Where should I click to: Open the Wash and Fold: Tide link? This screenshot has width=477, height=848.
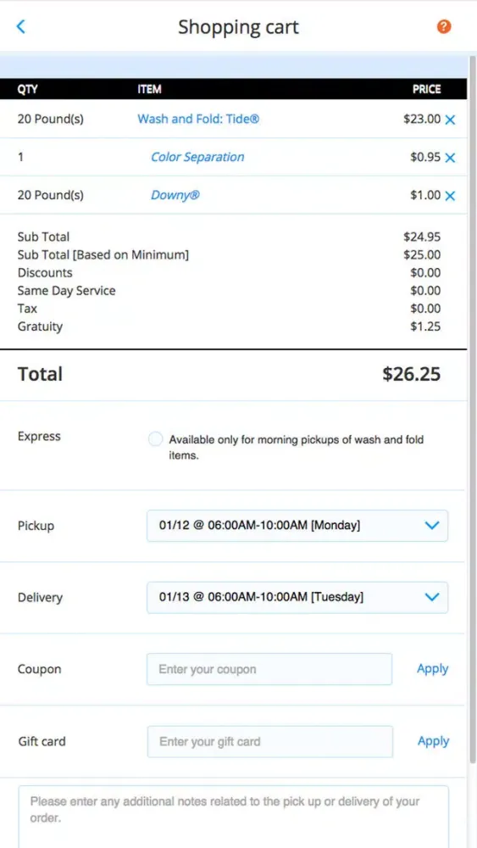pyautogui.click(x=198, y=119)
